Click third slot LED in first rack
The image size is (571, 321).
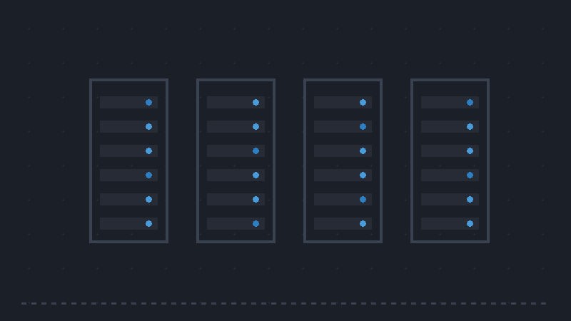149,151
